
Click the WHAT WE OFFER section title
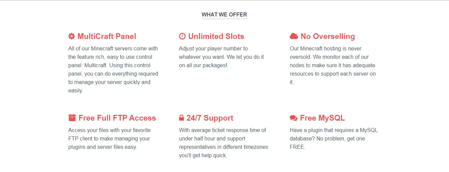point(224,14)
